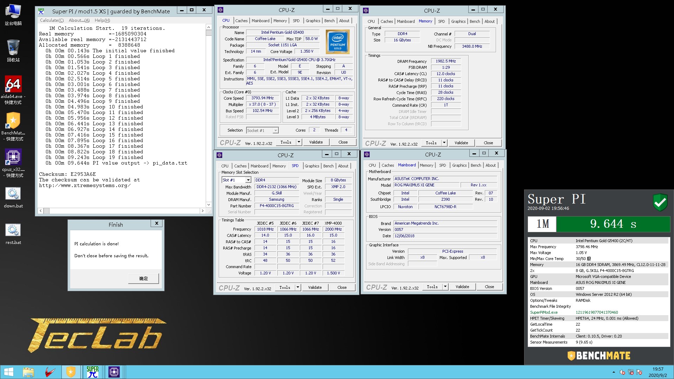Click the CPU-Z title icon in the Mainboard tab window

367,154
